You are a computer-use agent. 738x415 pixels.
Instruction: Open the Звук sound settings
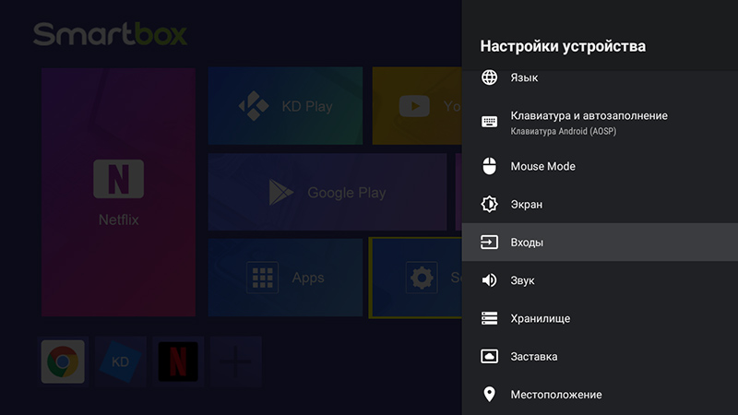600,280
